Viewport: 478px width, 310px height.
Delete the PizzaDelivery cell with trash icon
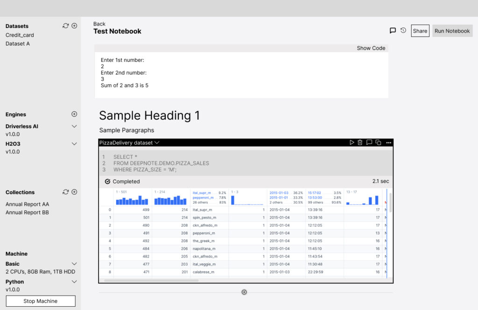360,142
